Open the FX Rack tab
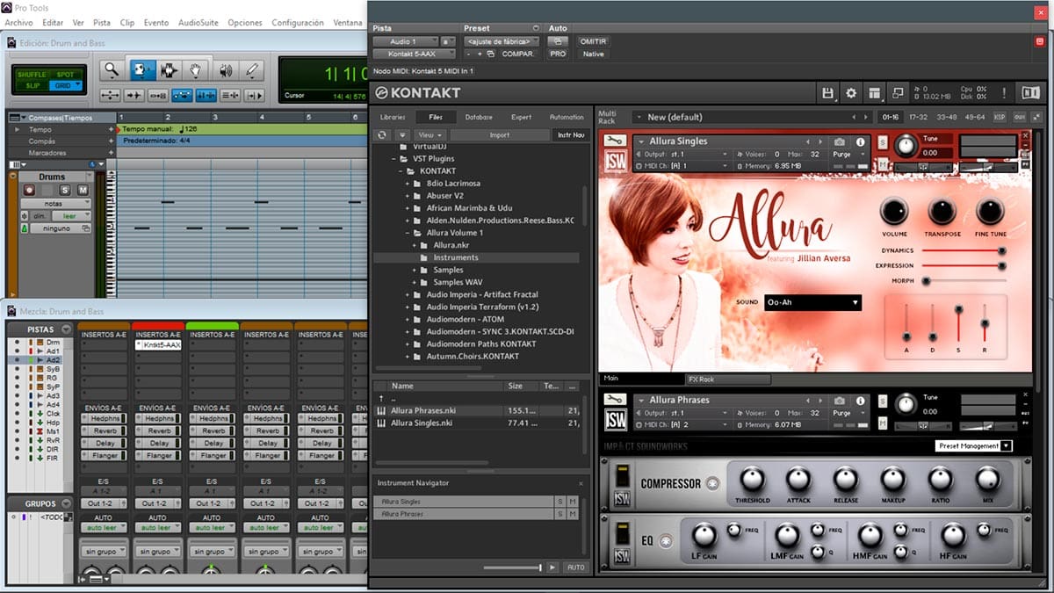 coord(728,380)
